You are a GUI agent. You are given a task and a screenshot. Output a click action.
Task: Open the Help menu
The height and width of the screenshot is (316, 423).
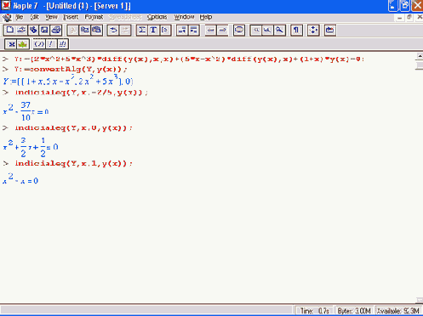(206, 17)
